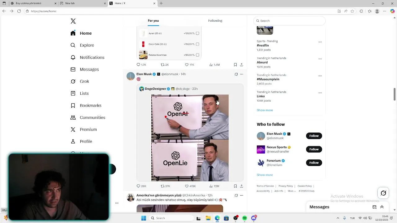Expand the Messages drawer
Viewport: 397px width, 223px height.
point(382,207)
